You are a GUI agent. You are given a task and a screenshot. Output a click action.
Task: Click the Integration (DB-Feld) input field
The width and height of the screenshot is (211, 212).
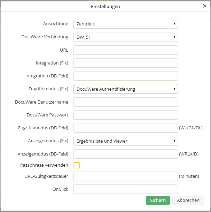(x=125, y=76)
